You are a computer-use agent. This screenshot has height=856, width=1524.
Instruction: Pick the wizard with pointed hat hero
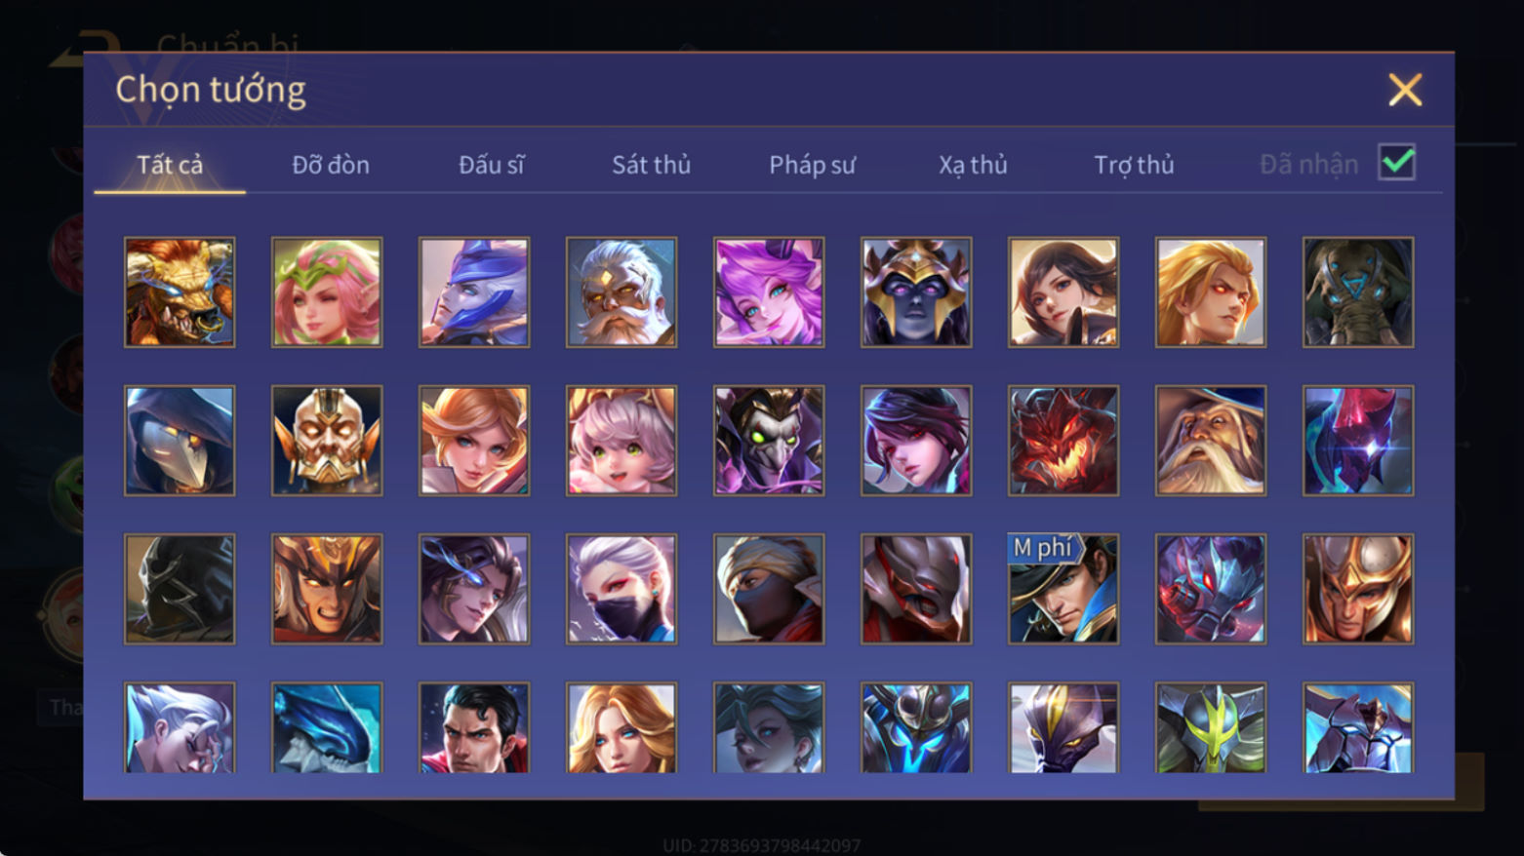[x=1211, y=441]
